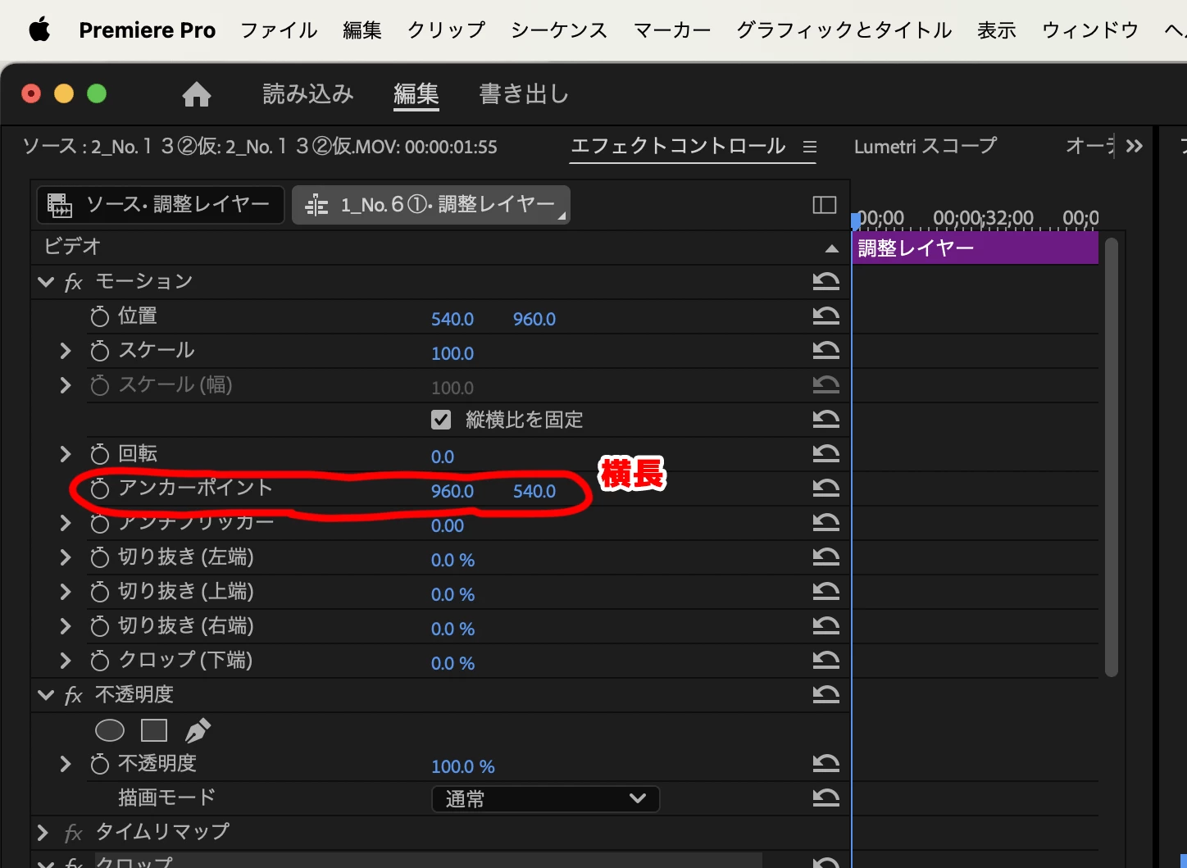Open the ファイル menu
This screenshot has height=868, width=1187.
tap(279, 30)
